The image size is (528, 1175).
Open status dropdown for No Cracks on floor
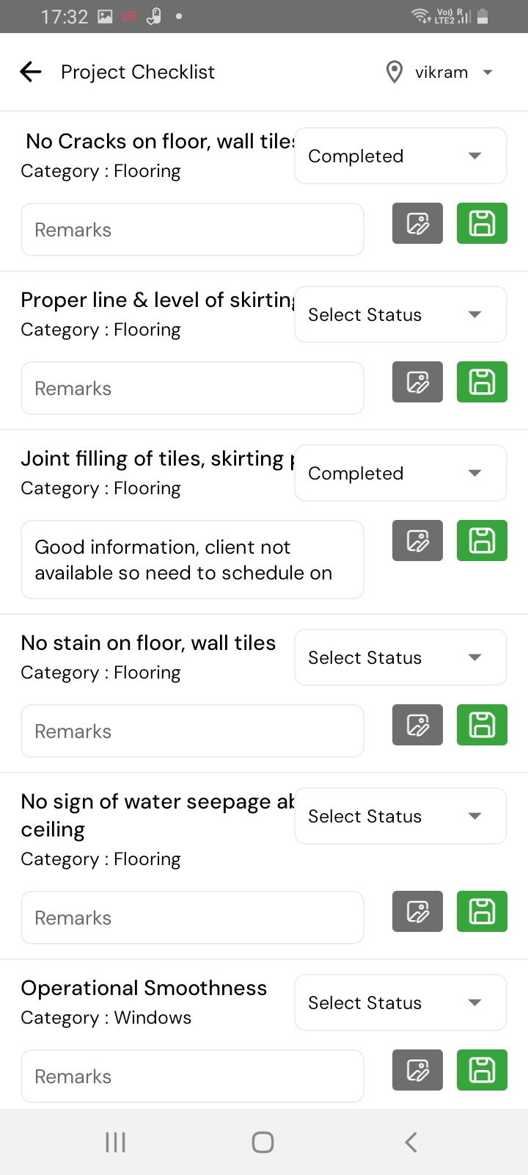click(x=400, y=156)
